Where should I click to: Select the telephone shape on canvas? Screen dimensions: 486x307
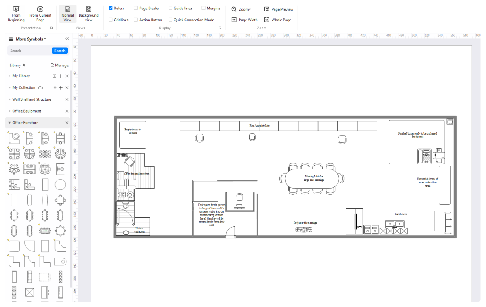(425, 156)
